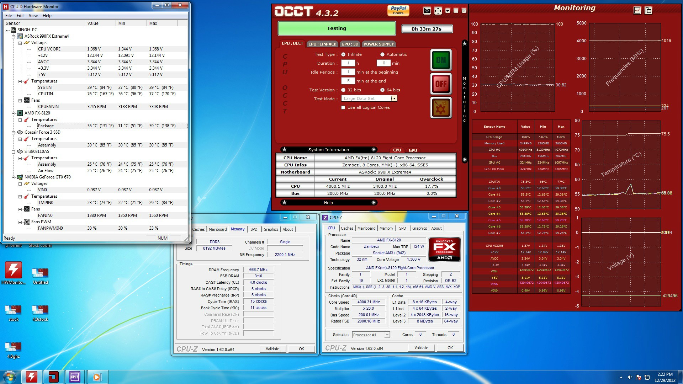Stop the test with red OFF button
683x384 pixels.
[441, 84]
